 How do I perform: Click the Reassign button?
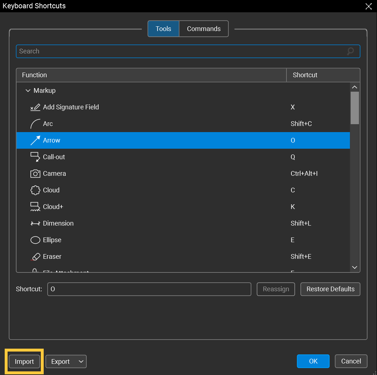[276, 289]
